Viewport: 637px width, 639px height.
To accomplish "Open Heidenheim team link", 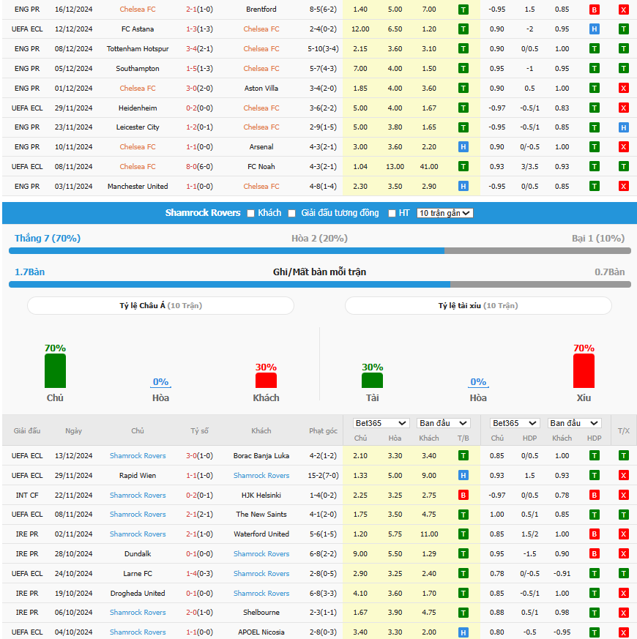I will pyautogui.click(x=138, y=108).
